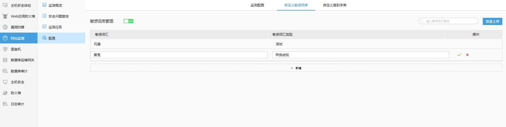The image size is (506, 127).
Task: Cancel the editing row with red X
Action: click(467, 55)
